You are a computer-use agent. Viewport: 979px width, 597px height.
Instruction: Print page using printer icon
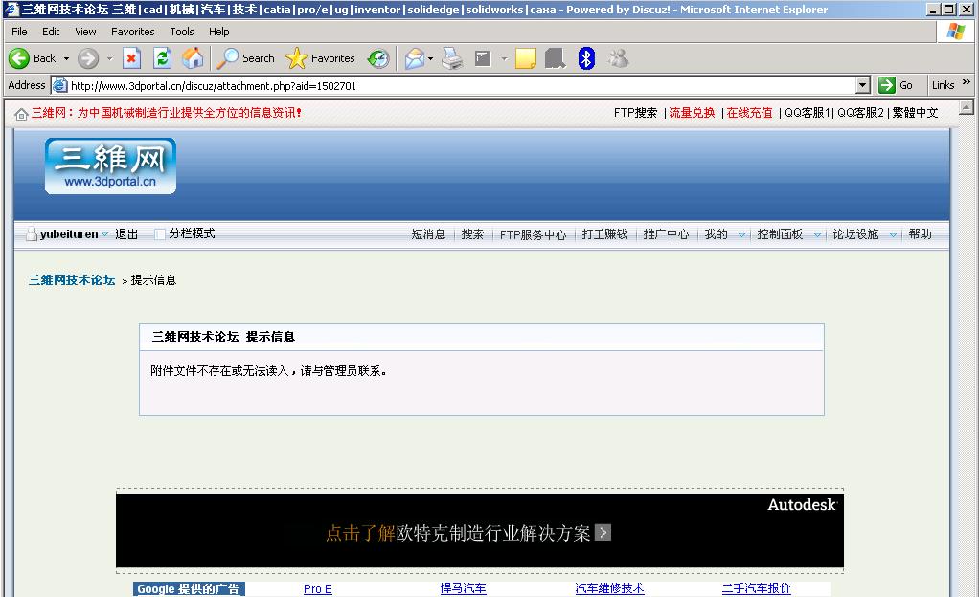(452, 58)
